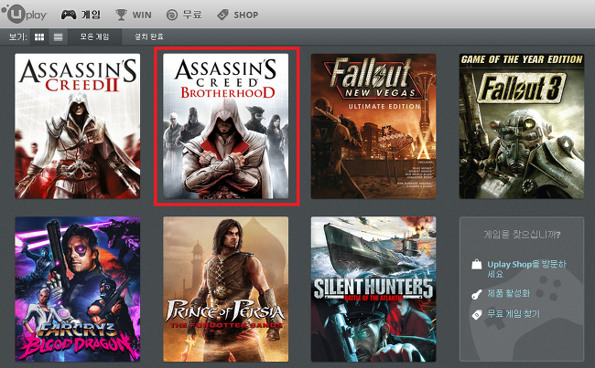Open Assassin's Creed Brotherhood game tile
Screen dimensions: 595x368
tap(226, 126)
